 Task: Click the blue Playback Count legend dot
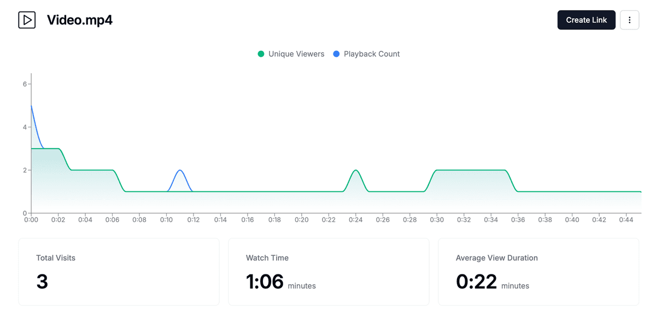[x=336, y=54]
